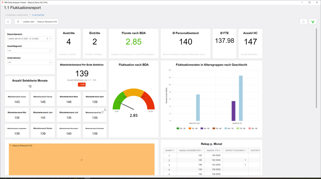Click the Abacus Research AG filter chip
This screenshot has width=321, height=179.
tap(47, 22)
